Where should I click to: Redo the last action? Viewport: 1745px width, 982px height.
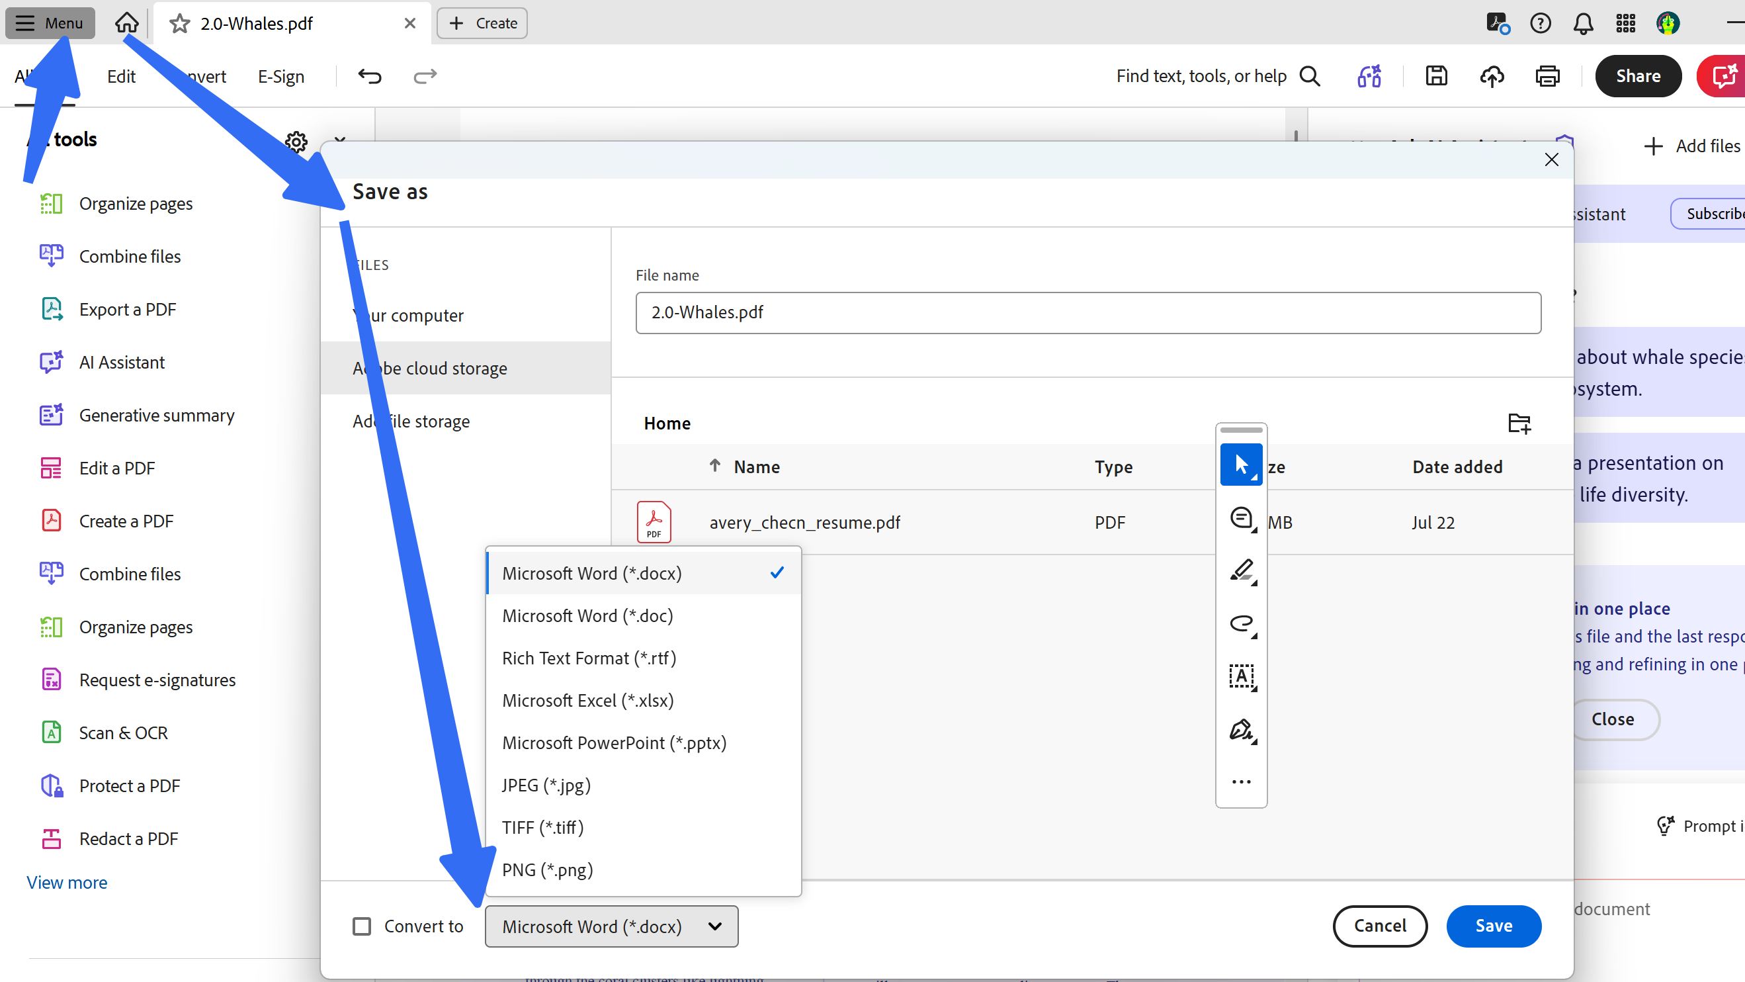tap(425, 76)
